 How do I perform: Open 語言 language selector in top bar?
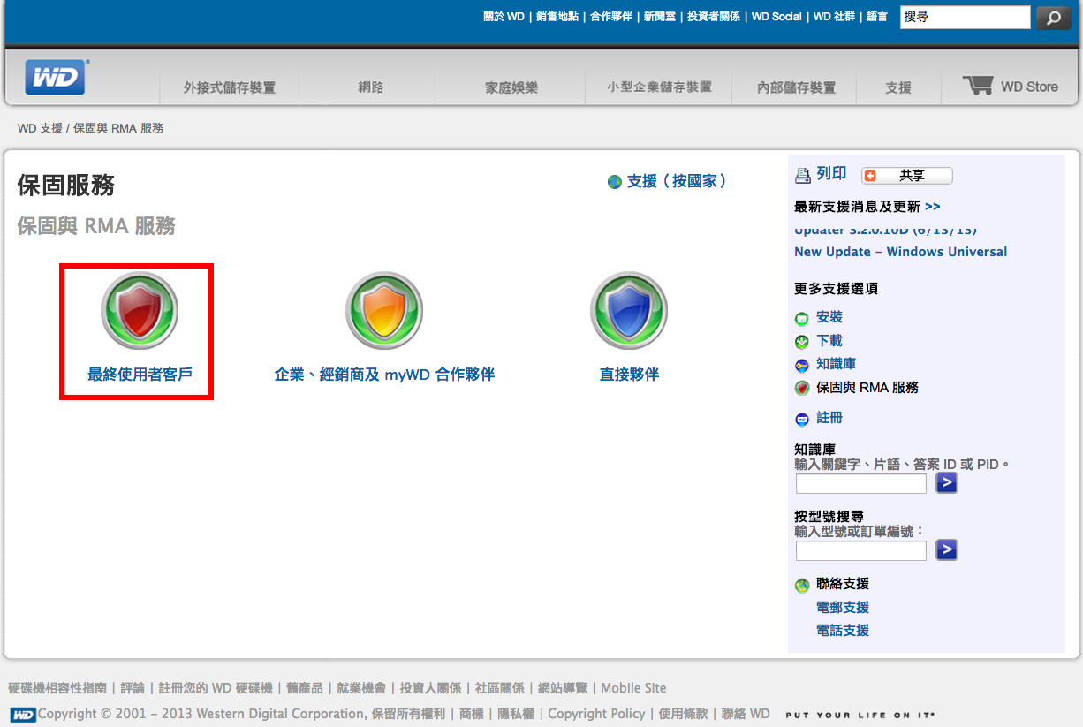877,17
